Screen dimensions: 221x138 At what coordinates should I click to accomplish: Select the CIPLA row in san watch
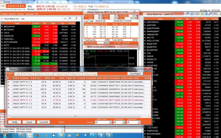[38, 33]
